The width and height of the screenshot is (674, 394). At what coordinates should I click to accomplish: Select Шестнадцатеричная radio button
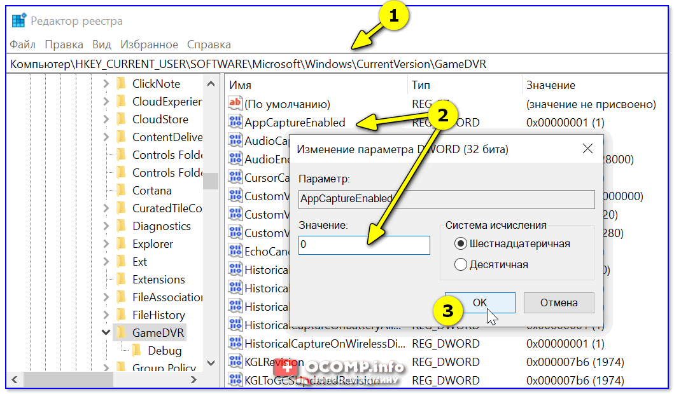(x=460, y=244)
